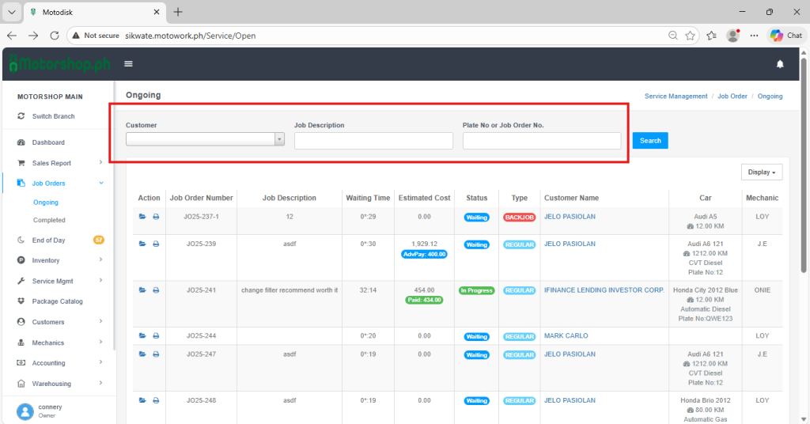Click print icon for job JO25-239
Screen dimensions: 810x424
point(156,244)
